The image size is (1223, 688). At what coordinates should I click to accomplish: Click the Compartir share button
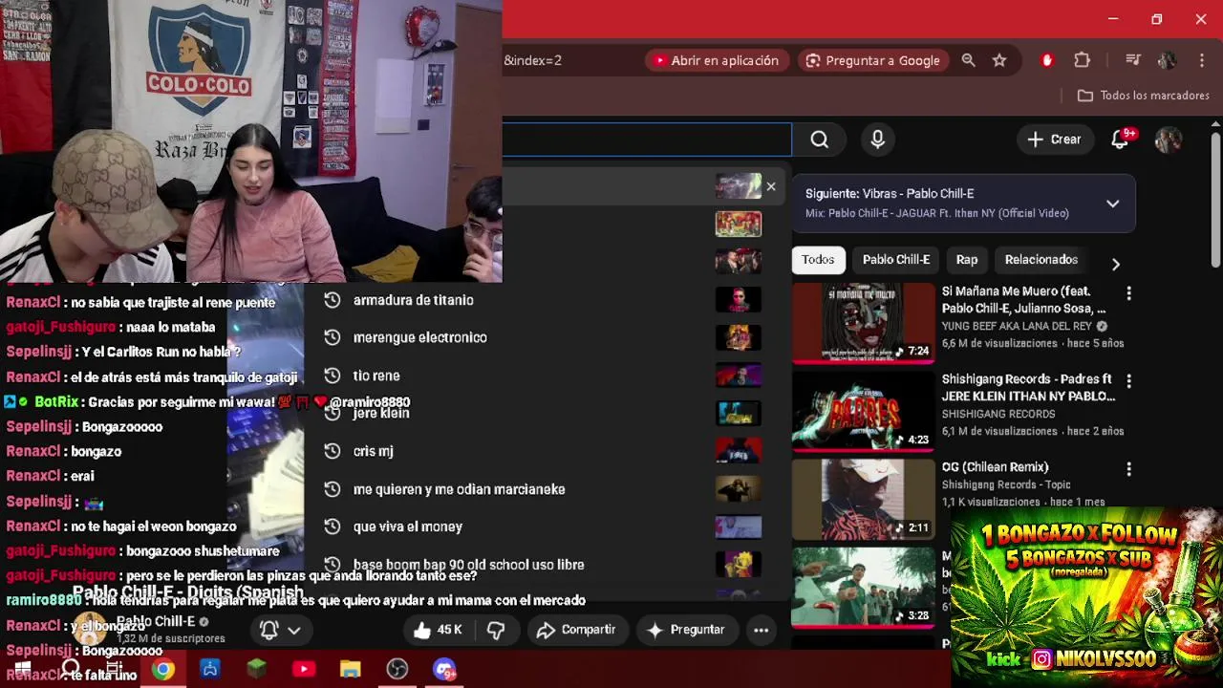[576, 630]
